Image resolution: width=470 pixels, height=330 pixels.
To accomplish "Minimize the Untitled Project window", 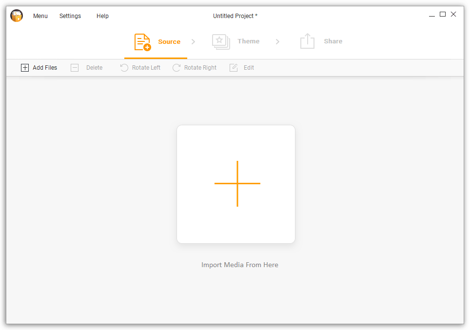I will 432,16.
